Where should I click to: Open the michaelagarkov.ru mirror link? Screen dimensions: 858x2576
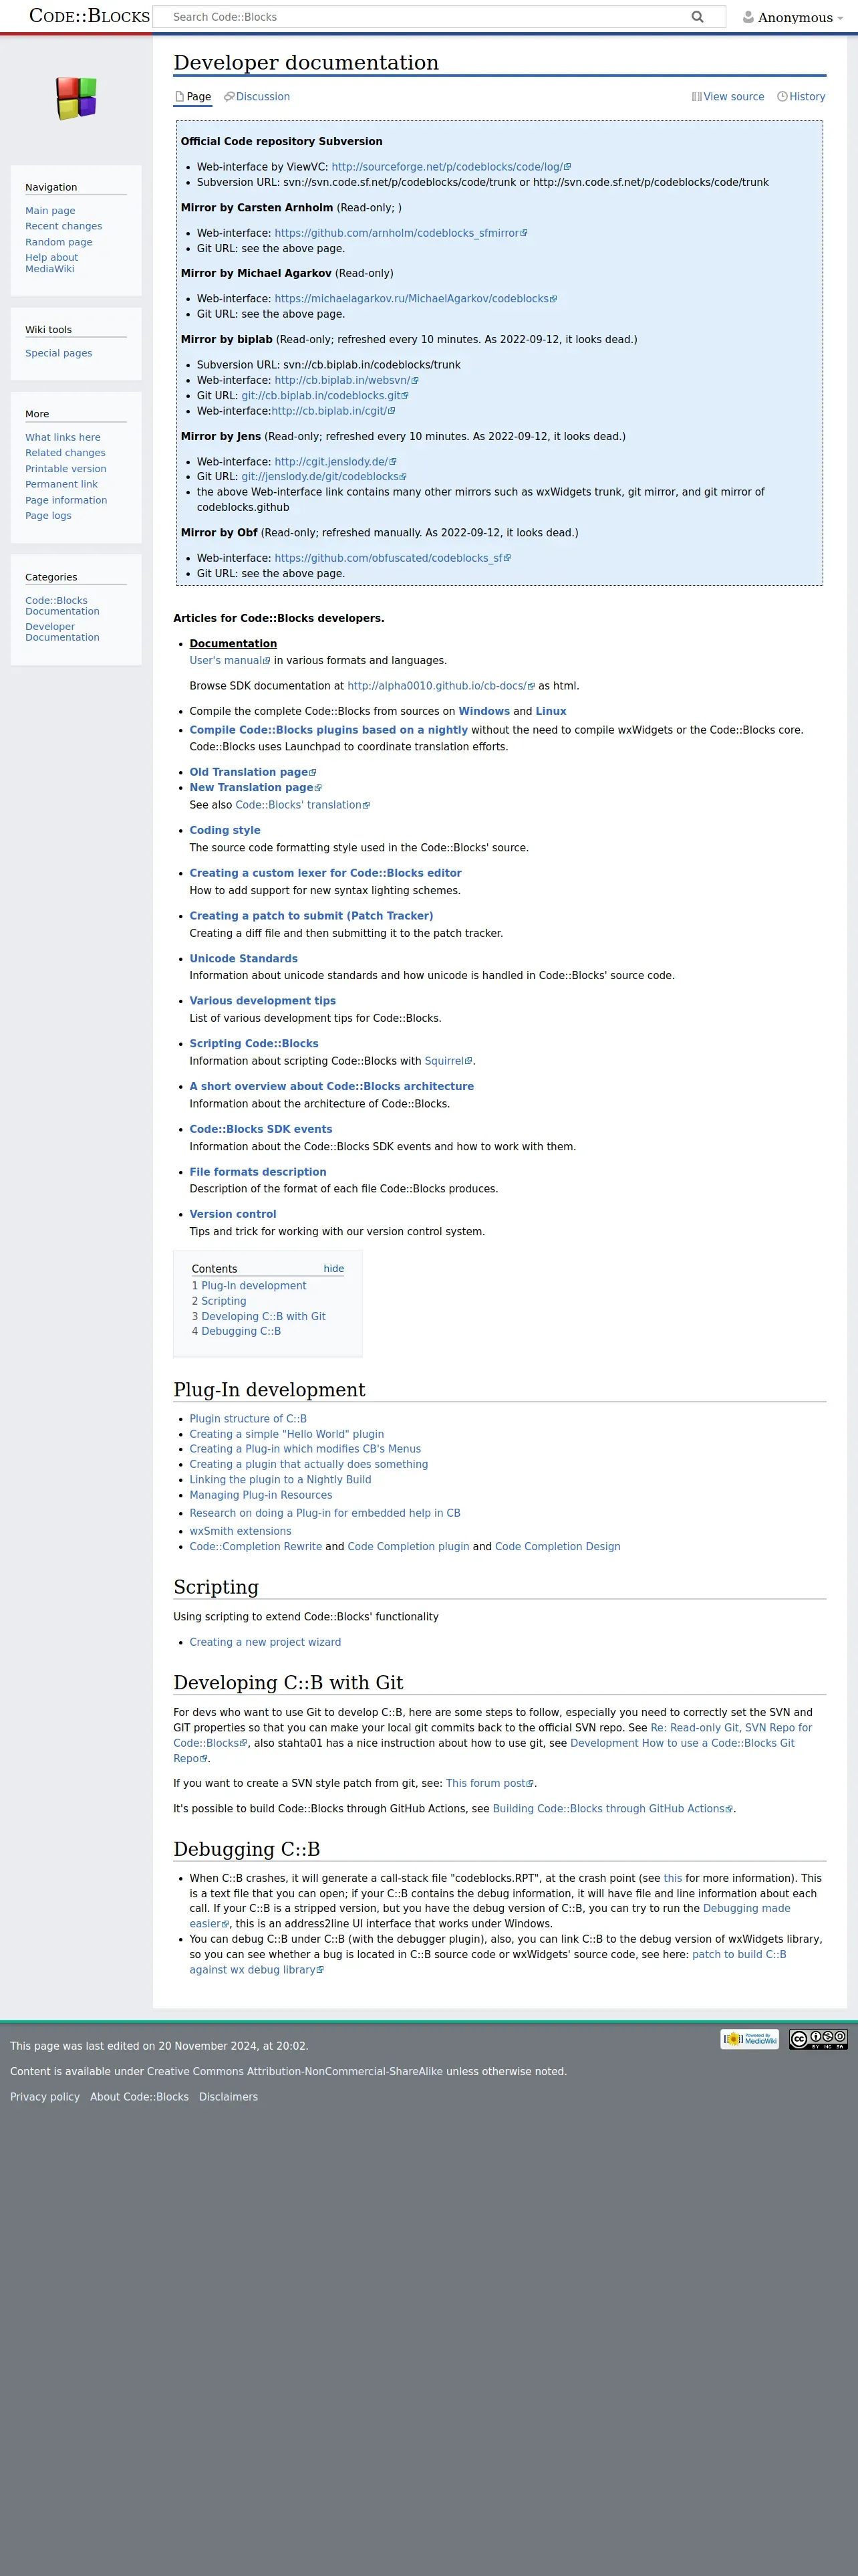click(416, 299)
